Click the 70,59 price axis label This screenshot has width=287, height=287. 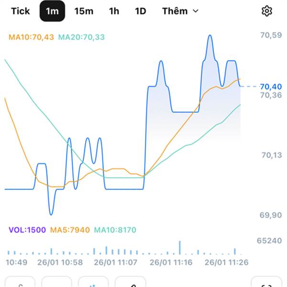[x=270, y=35]
